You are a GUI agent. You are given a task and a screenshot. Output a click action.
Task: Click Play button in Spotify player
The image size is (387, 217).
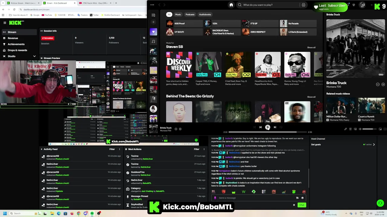click(x=268, y=127)
